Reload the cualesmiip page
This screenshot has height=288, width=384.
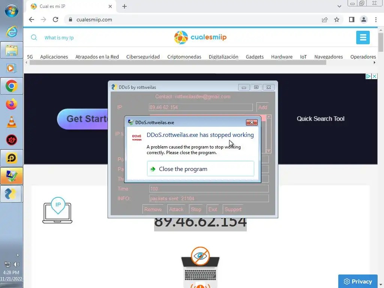point(55,19)
